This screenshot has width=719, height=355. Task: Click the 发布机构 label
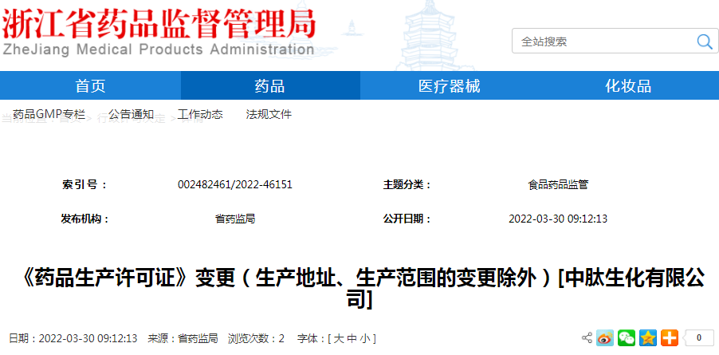(x=84, y=219)
